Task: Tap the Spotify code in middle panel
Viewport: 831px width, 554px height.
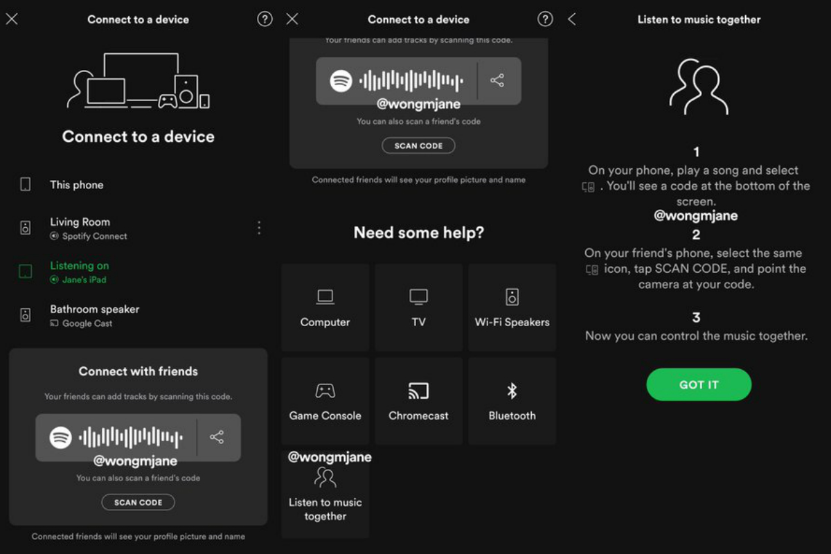Action: [396, 80]
